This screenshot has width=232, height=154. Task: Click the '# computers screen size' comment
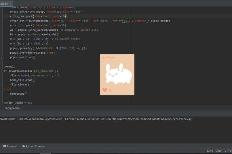pos(79,30)
